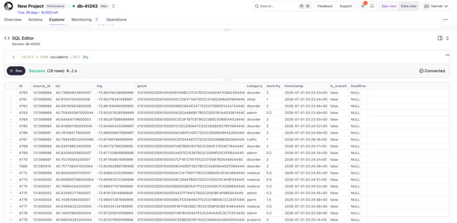Minimize the query editor with dash icon

(447, 55)
